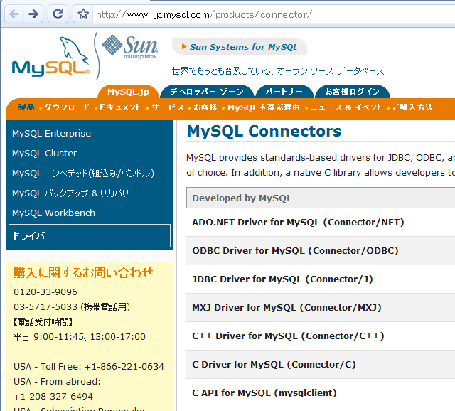Viewport: 455px width, 411px height.
Task: Open MXJ Driver for MySQL (Connector/MXJ)
Action: tap(287, 308)
